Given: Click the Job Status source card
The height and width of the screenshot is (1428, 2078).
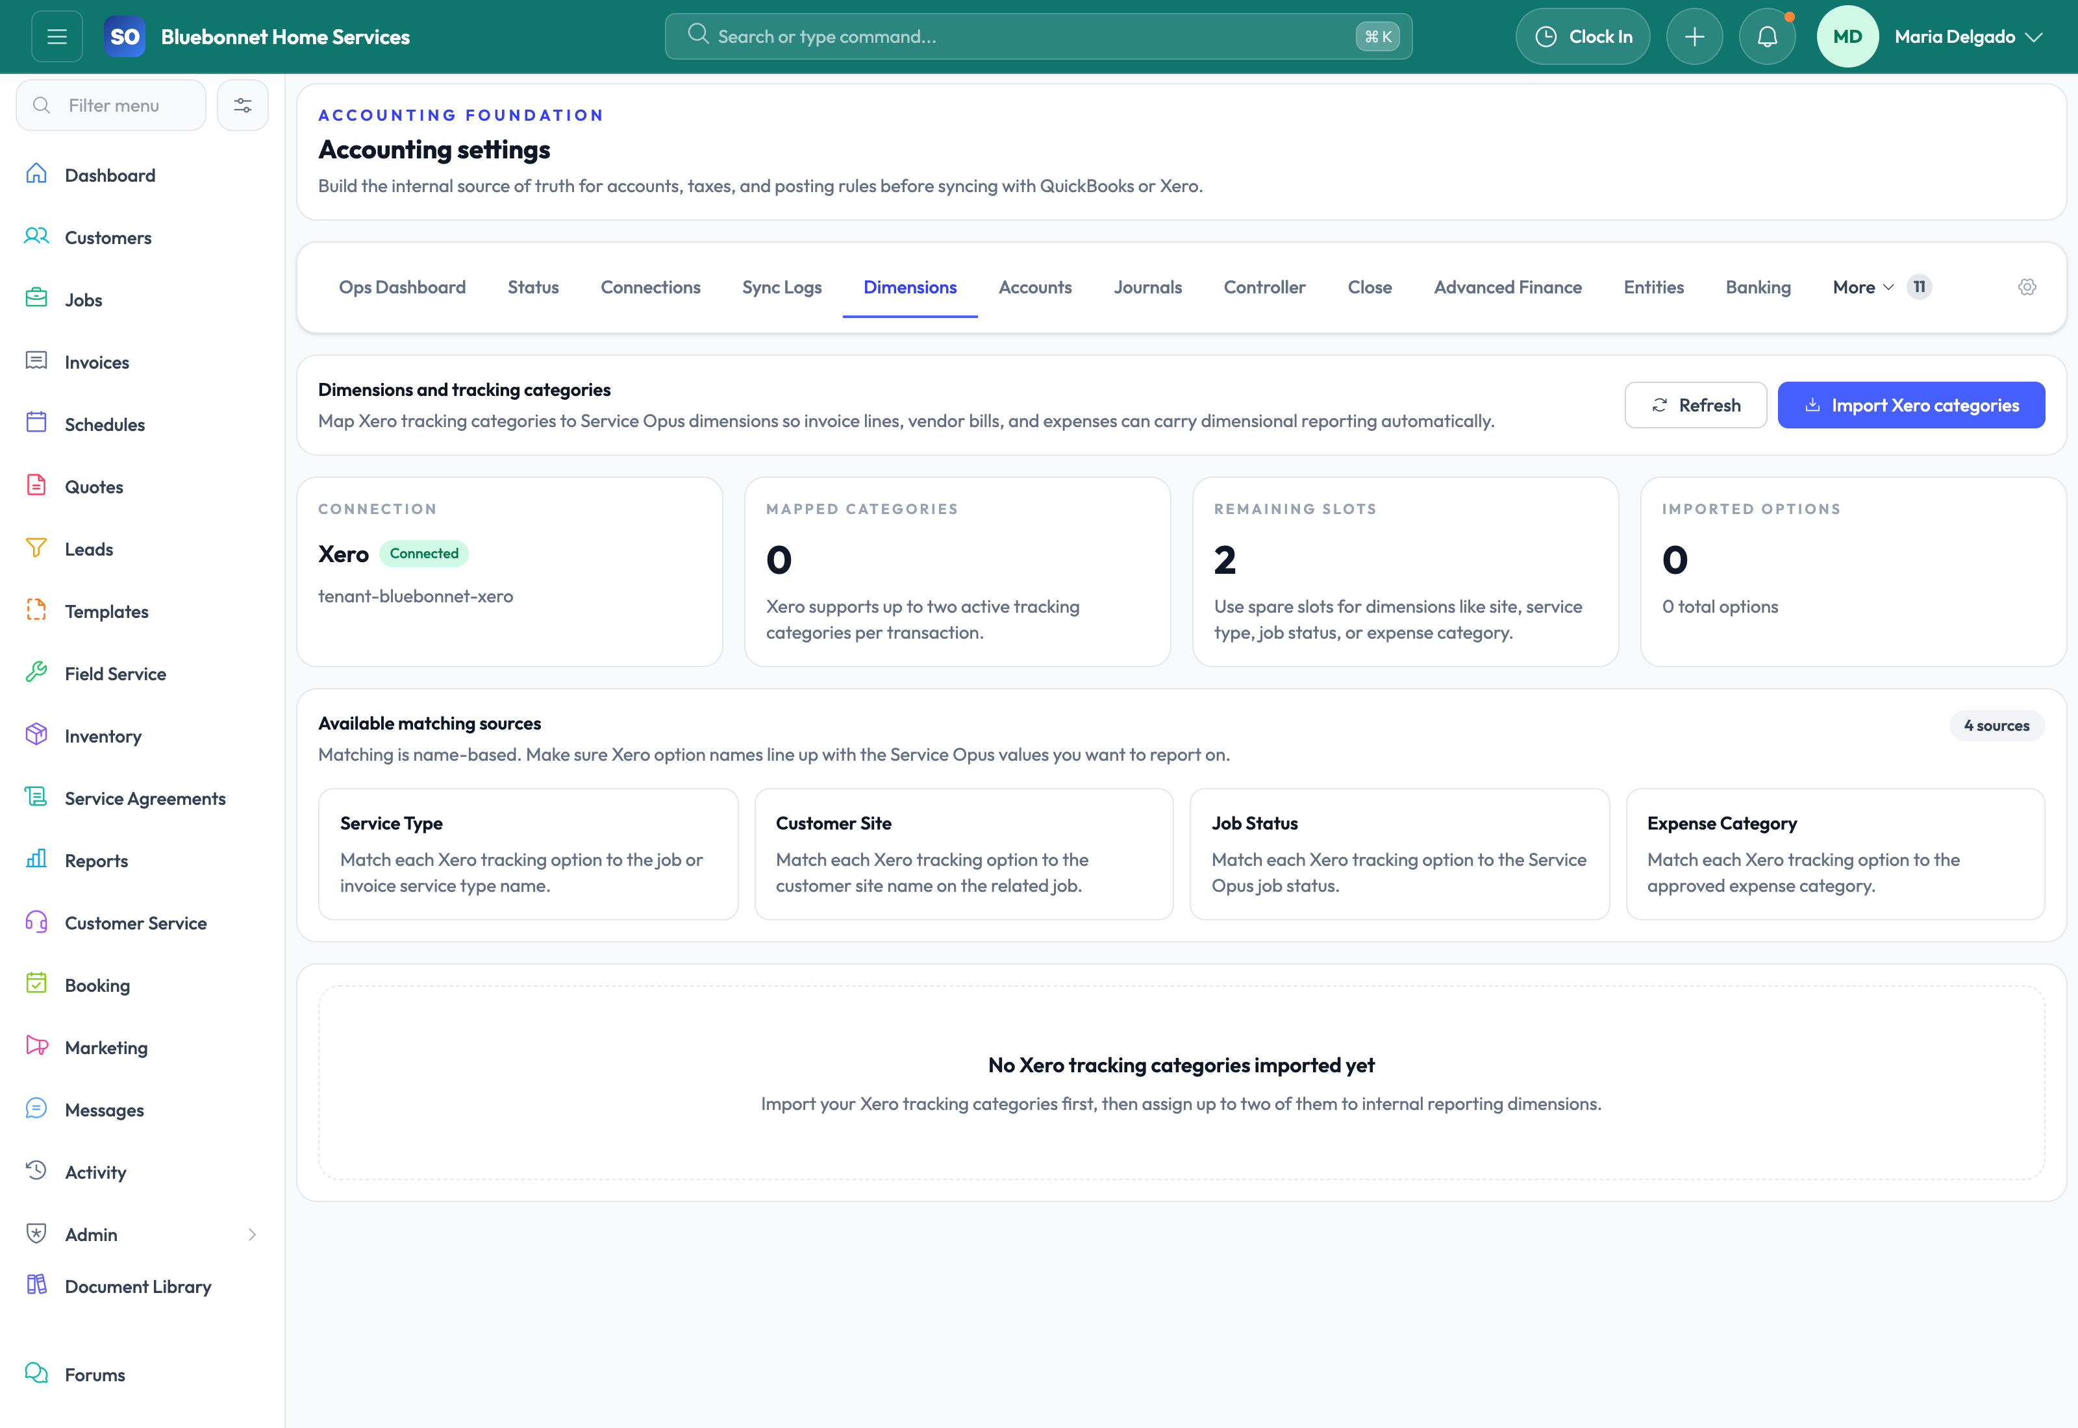Looking at the screenshot, I should (x=1399, y=854).
